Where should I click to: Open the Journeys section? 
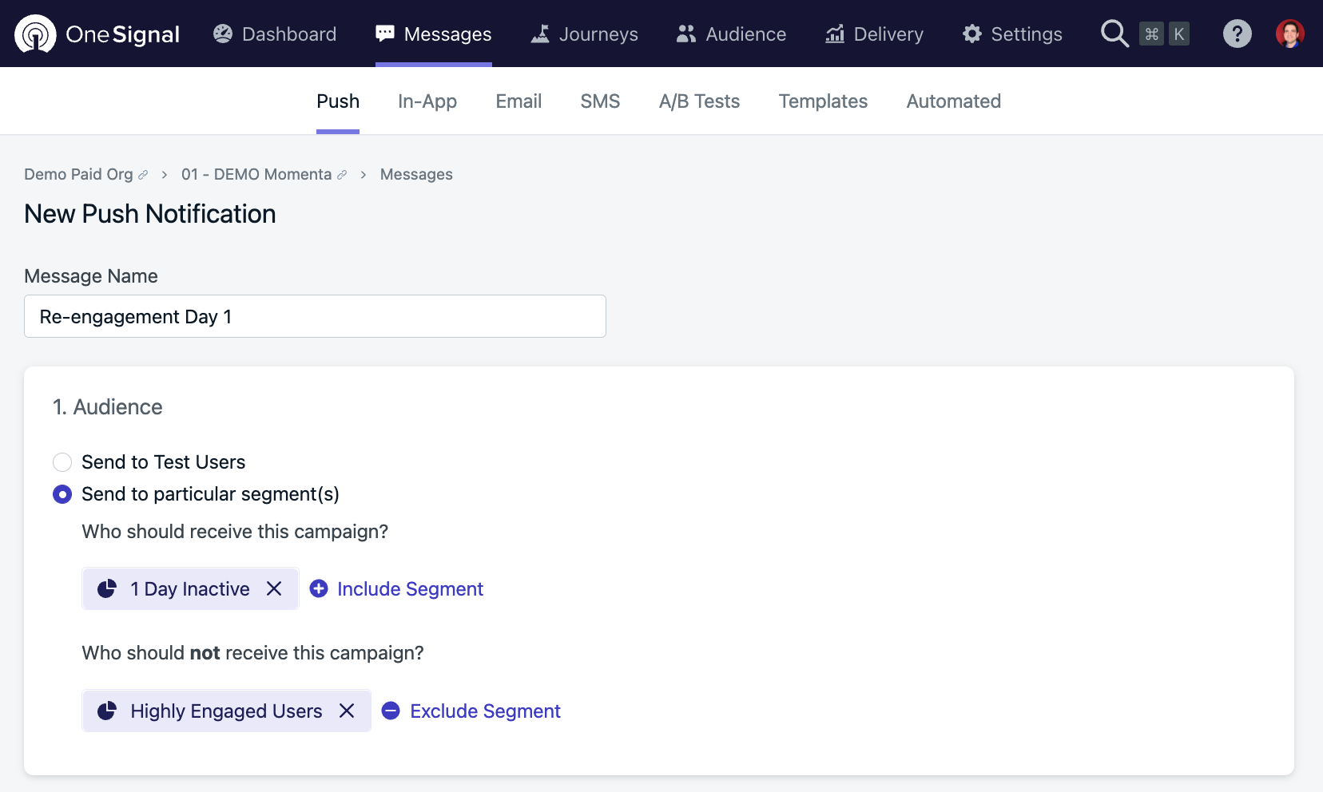[585, 34]
